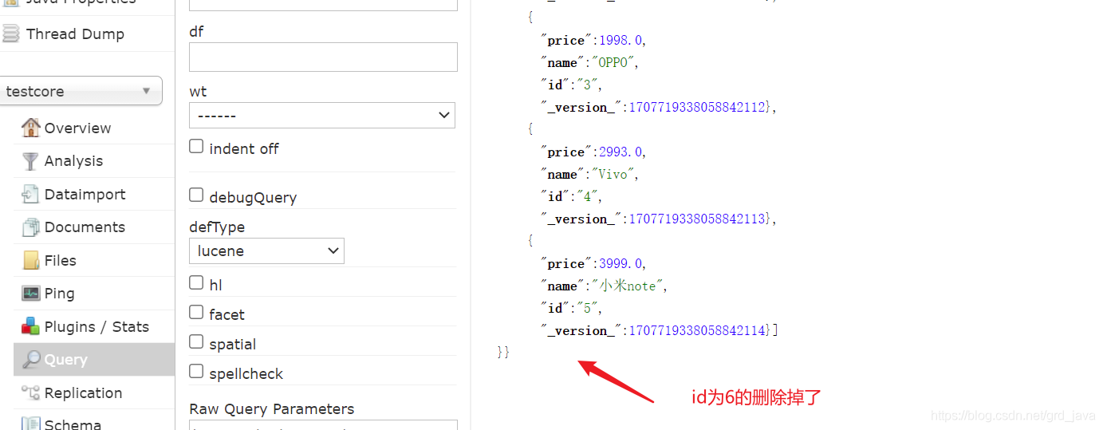Click the name value Vivo

(614, 174)
